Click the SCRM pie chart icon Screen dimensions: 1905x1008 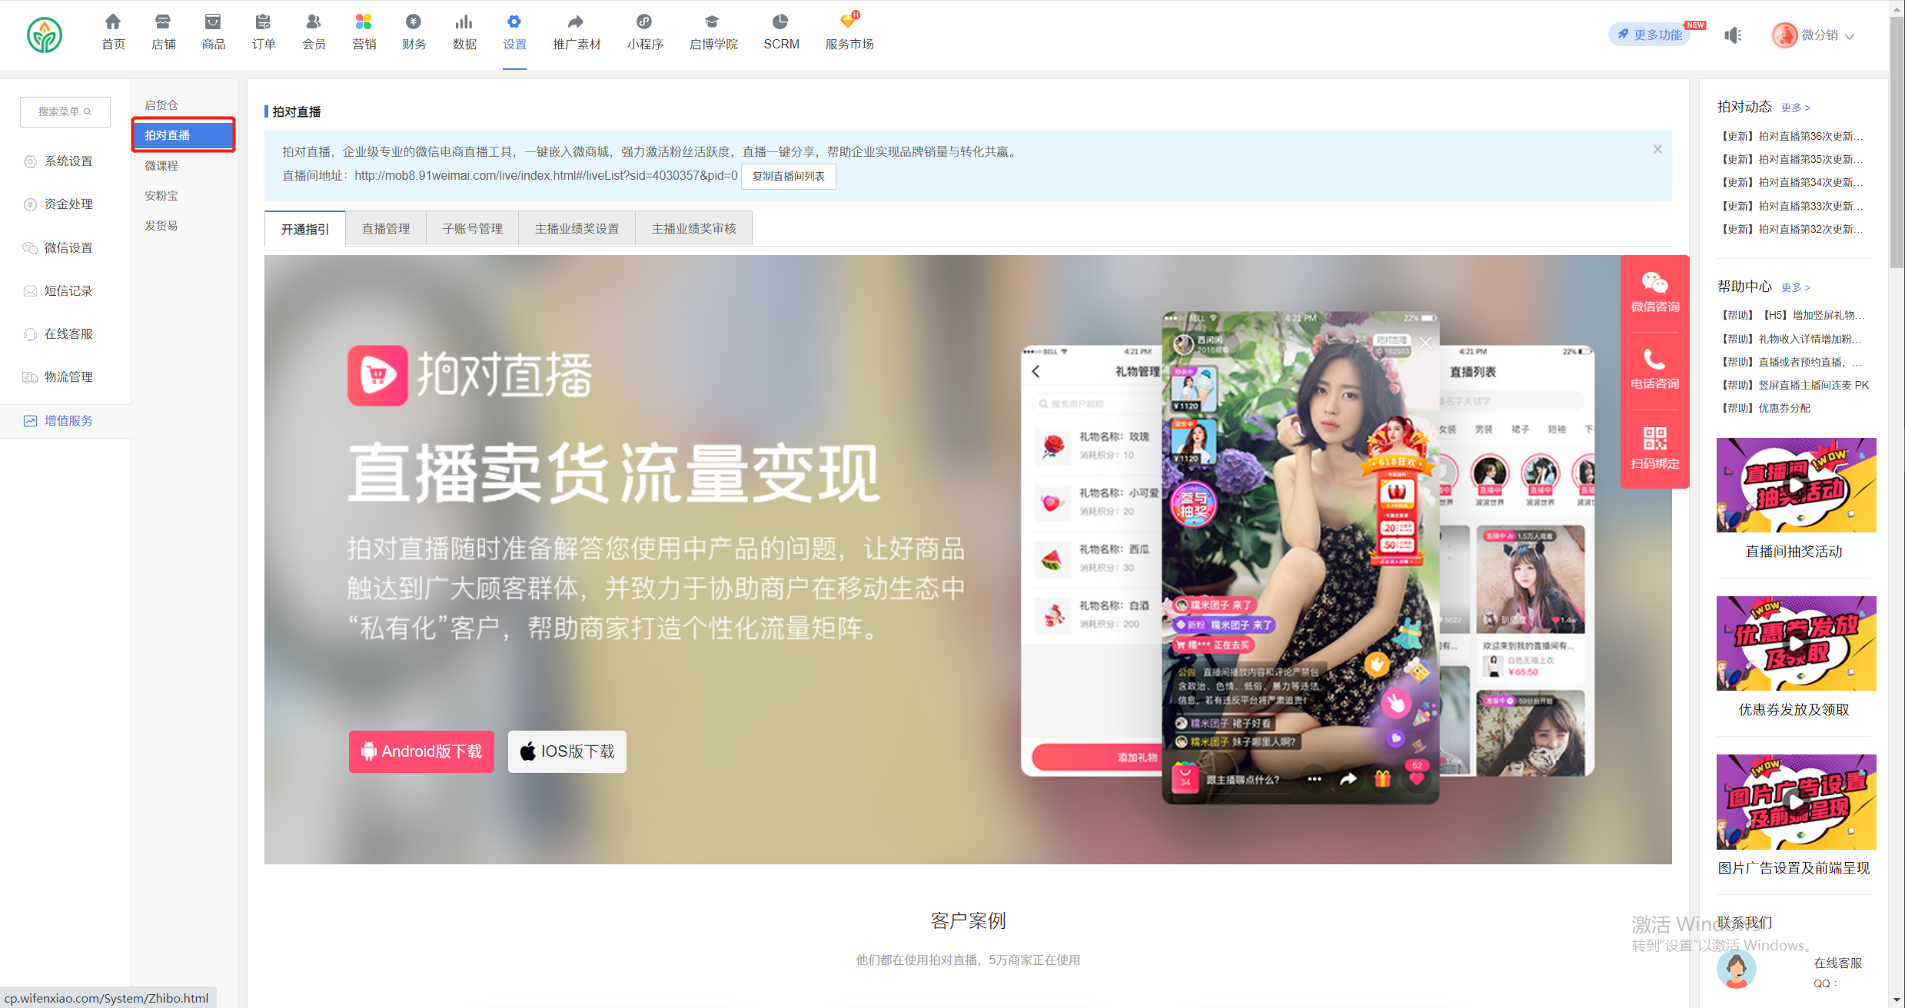coord(780,22)
